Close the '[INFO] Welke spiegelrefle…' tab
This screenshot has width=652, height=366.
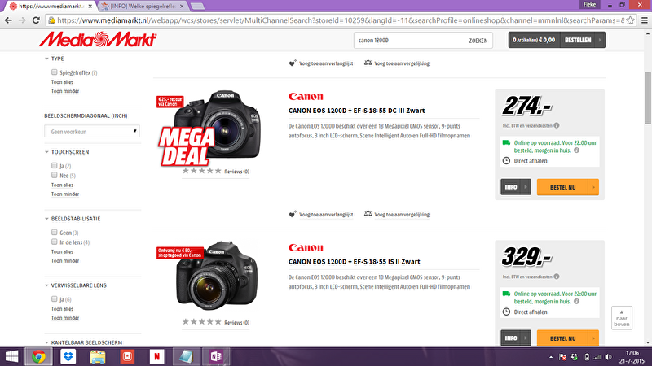tap(182, 7)
